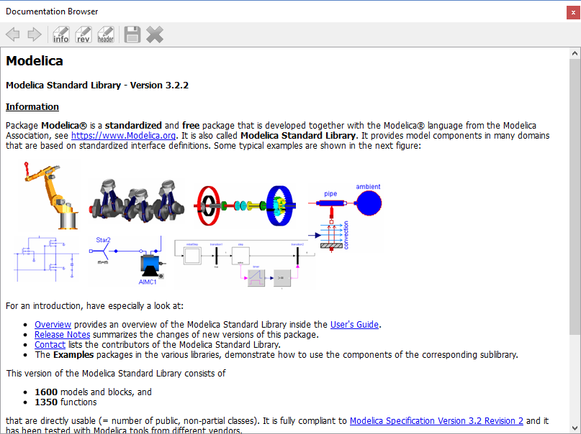This screenshot has height=434, width=581.
Task: Open the https://www.Modelica.org link
Action: (x=122, y=135)
